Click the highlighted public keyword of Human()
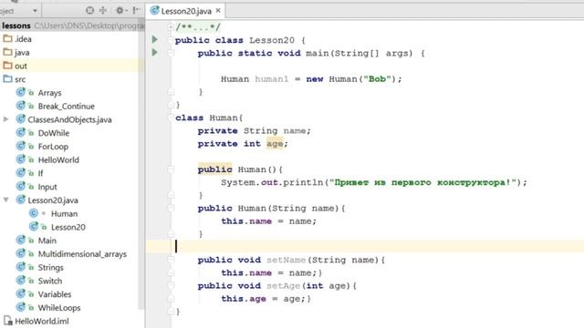This screenshot has height=328, width=584. click(x=215, y=169)
